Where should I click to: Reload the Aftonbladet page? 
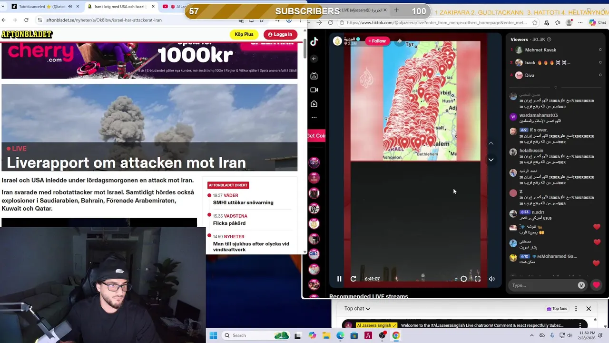[x=26, y=20]
